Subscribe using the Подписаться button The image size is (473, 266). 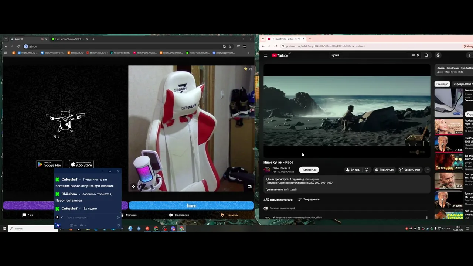(309, 170)
